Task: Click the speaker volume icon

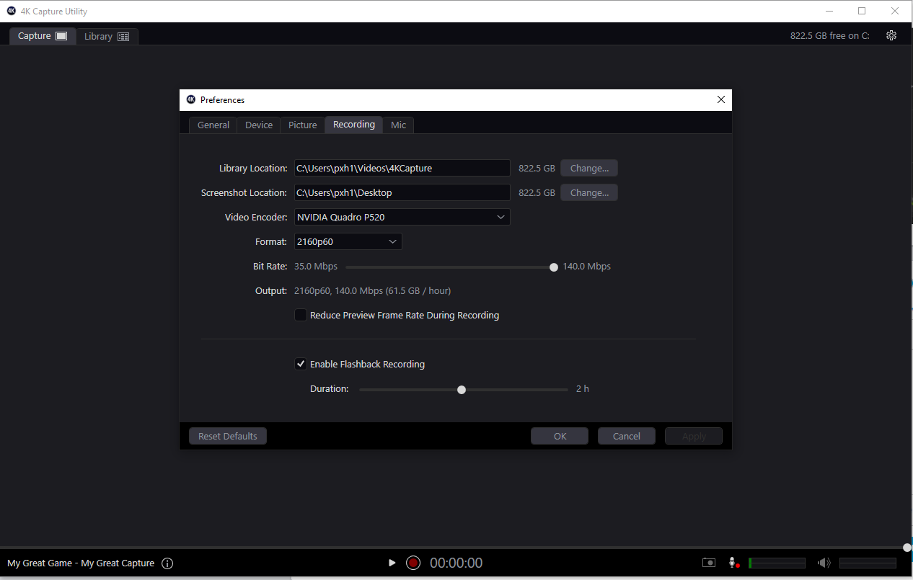Action: (824, 563)
